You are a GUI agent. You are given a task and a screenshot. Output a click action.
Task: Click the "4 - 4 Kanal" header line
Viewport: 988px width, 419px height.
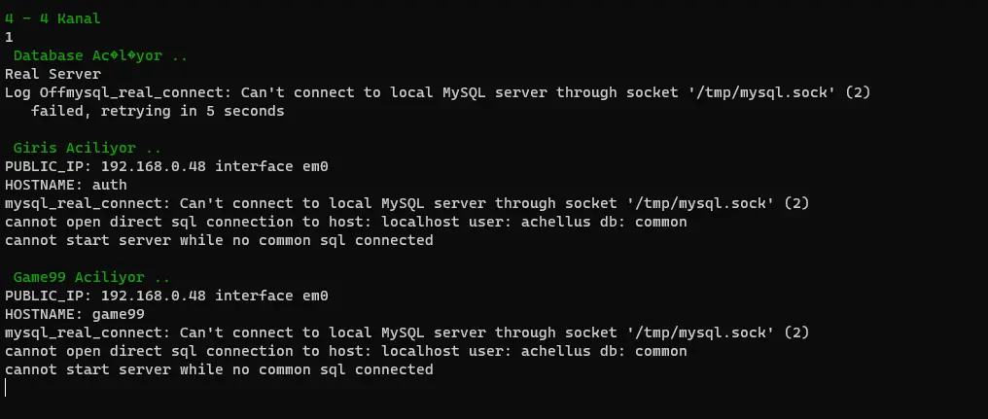point(53,18)
